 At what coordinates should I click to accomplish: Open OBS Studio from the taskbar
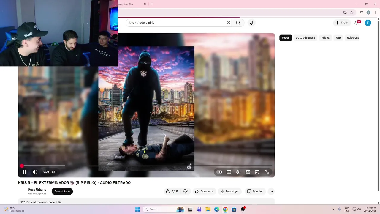coord(243,209)
